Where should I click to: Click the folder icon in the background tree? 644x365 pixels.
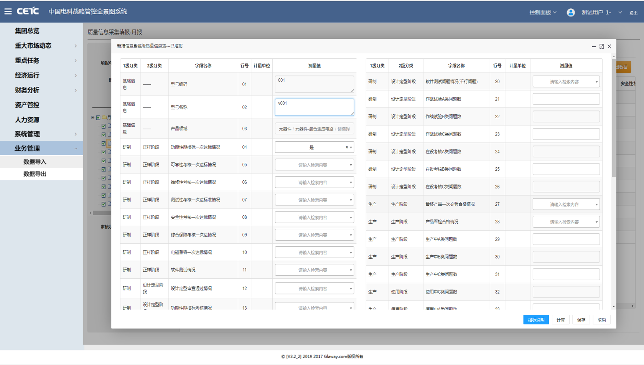104,117
